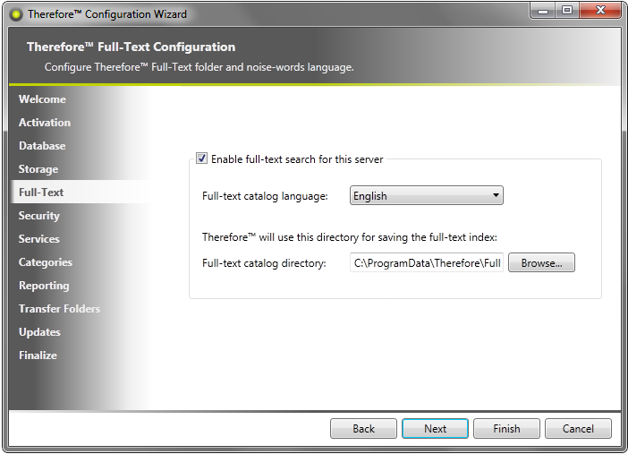628x454 pixels.
Task: Click the Full-text catalog directory label
Action: [264, 263]
